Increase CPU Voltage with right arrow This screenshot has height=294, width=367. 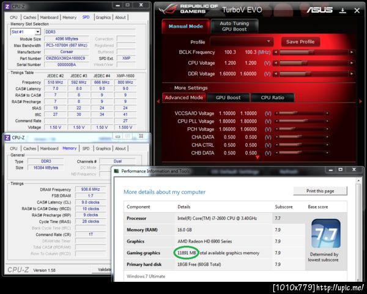[x=352, y=63]
